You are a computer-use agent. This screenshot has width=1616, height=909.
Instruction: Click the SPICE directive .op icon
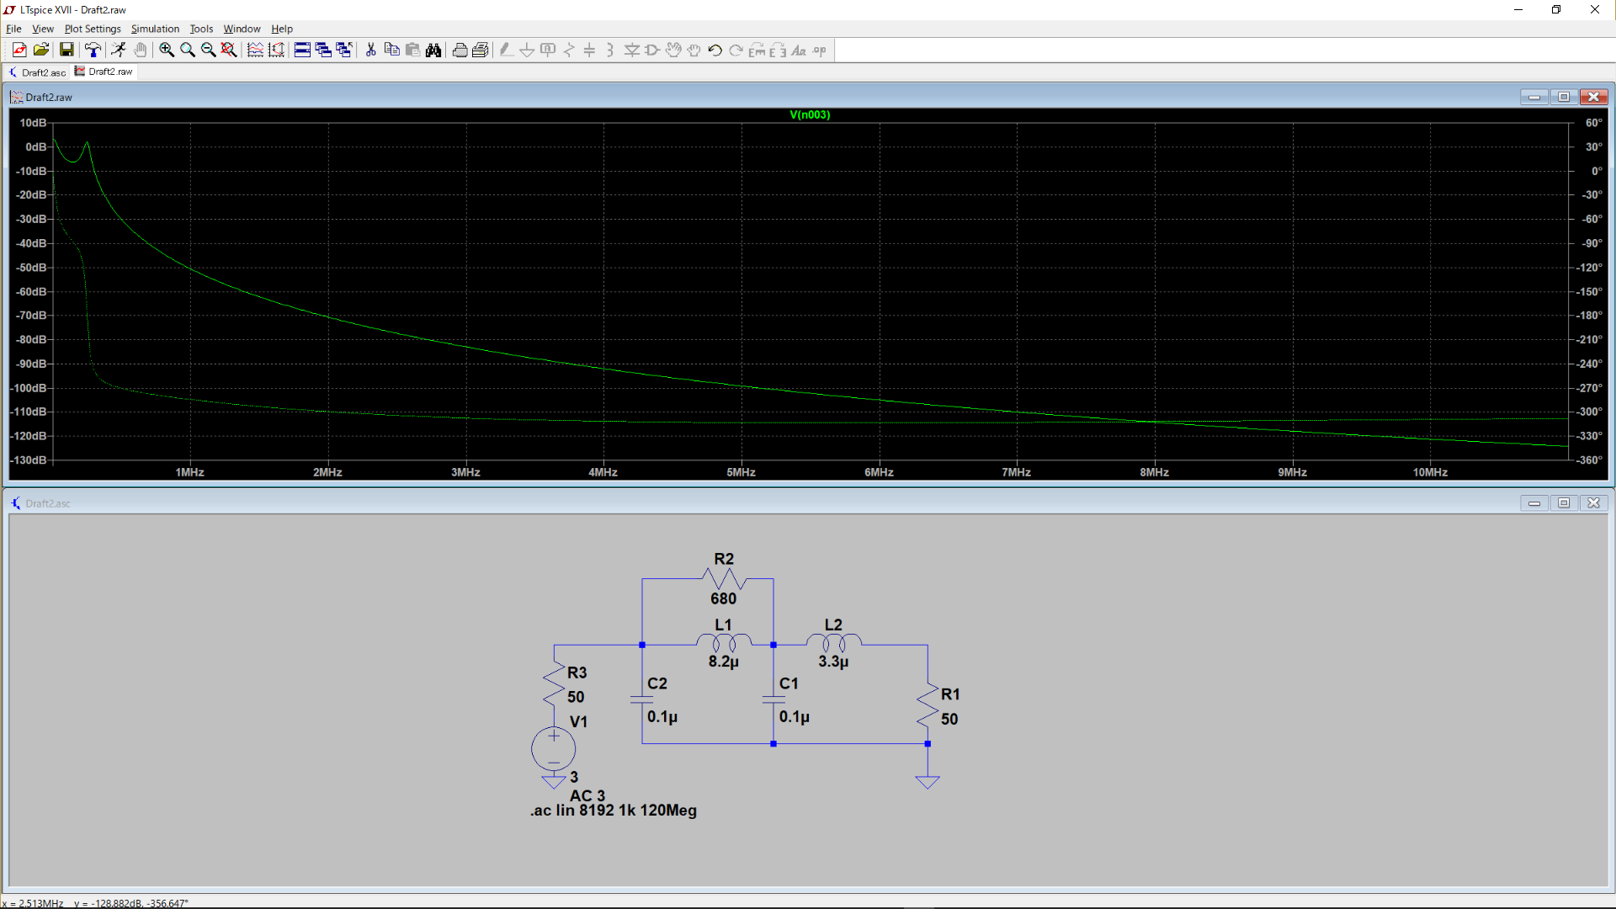click(820, 50)
